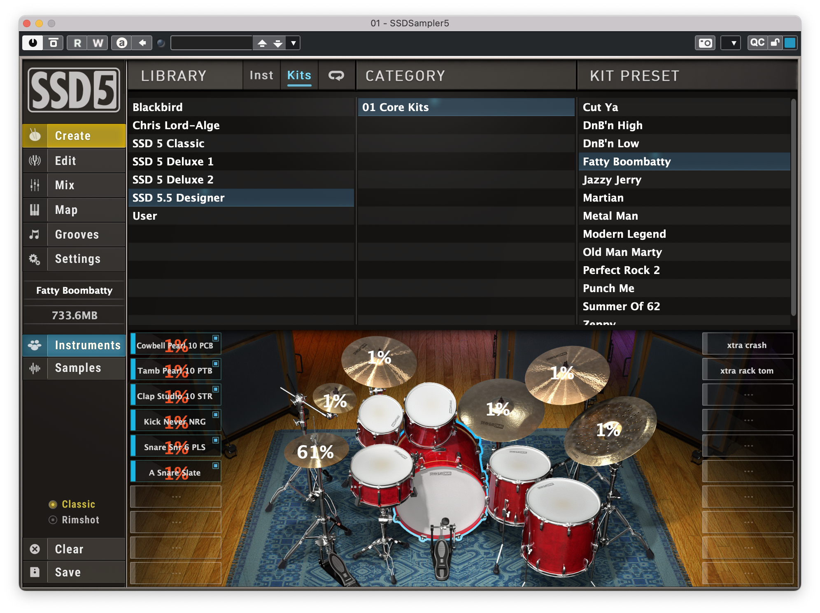Open the functions menu dropdown arrow
Viewport: 820px width, 613px height.
pyautogui.click(x=731, y=43)
